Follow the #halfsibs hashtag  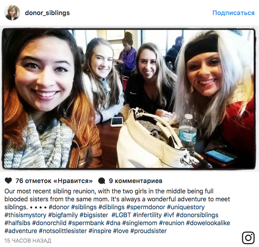click(x=17, y=223)
